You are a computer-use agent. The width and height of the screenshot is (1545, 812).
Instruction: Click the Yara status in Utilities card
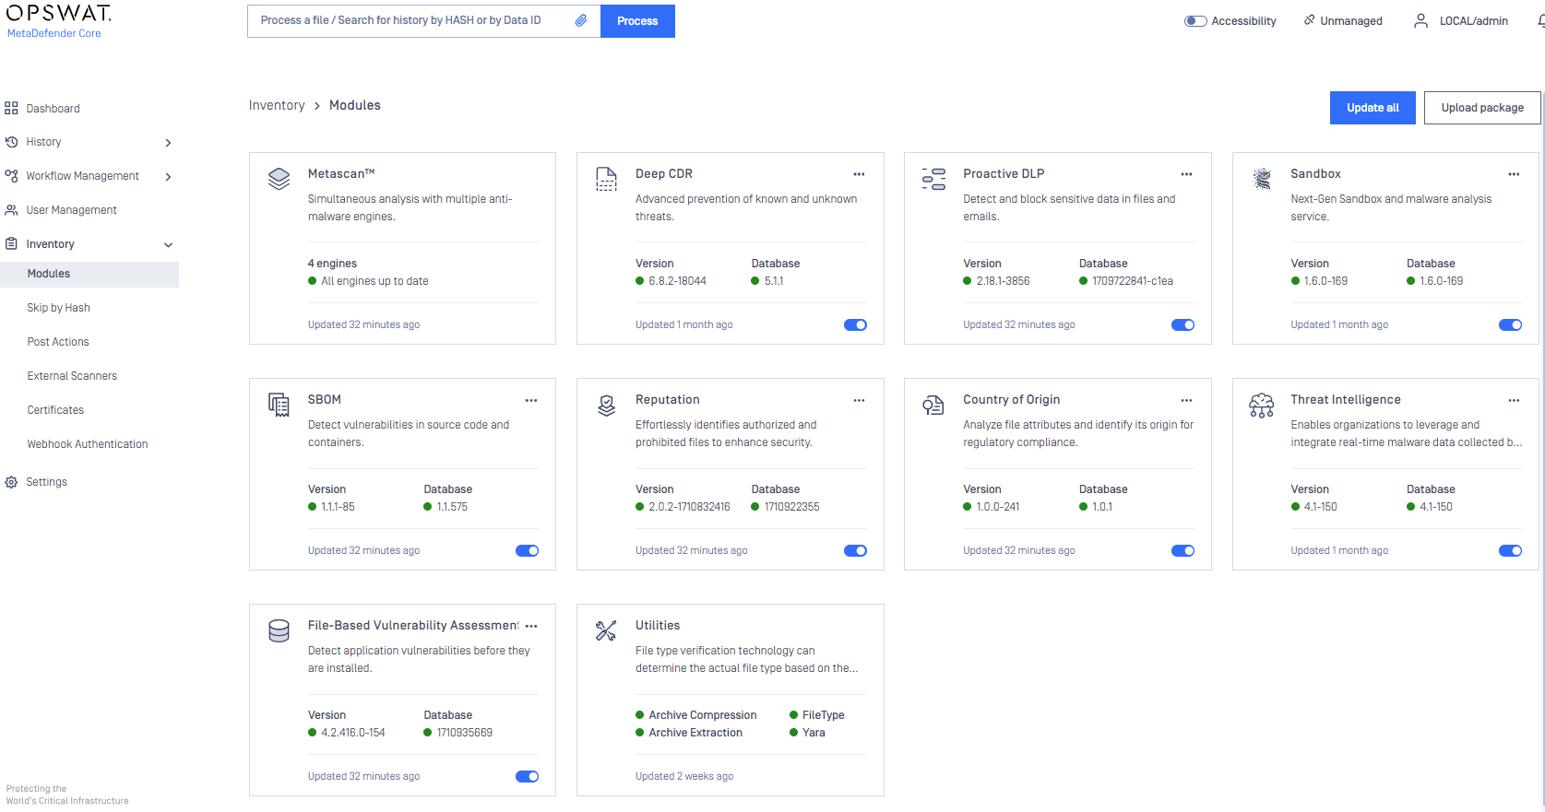[x=814, y=733]
